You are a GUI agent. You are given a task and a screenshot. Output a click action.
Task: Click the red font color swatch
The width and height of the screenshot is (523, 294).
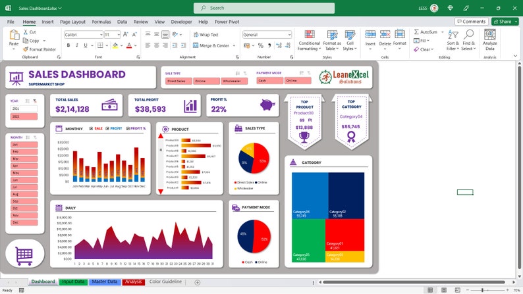(x=129, y=45)
